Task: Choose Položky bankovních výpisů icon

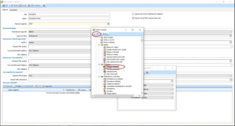Action: pyautogui.click(x=105, y=50)
